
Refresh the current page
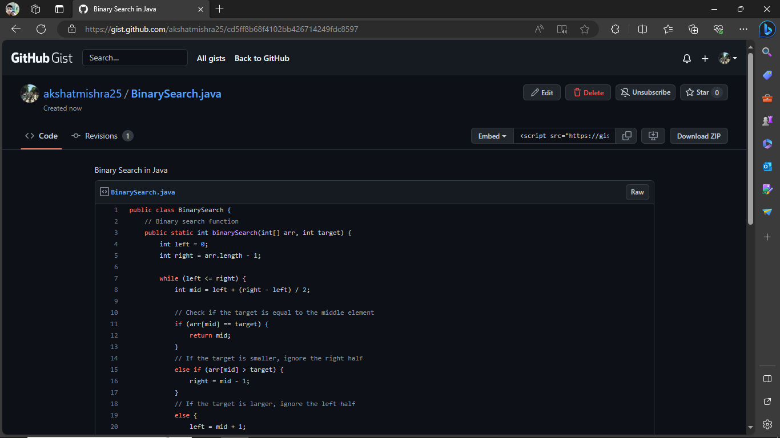pos(40,29)
